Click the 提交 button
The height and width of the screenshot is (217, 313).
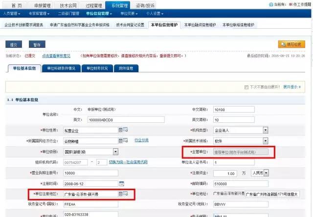(x=13, y=44)
